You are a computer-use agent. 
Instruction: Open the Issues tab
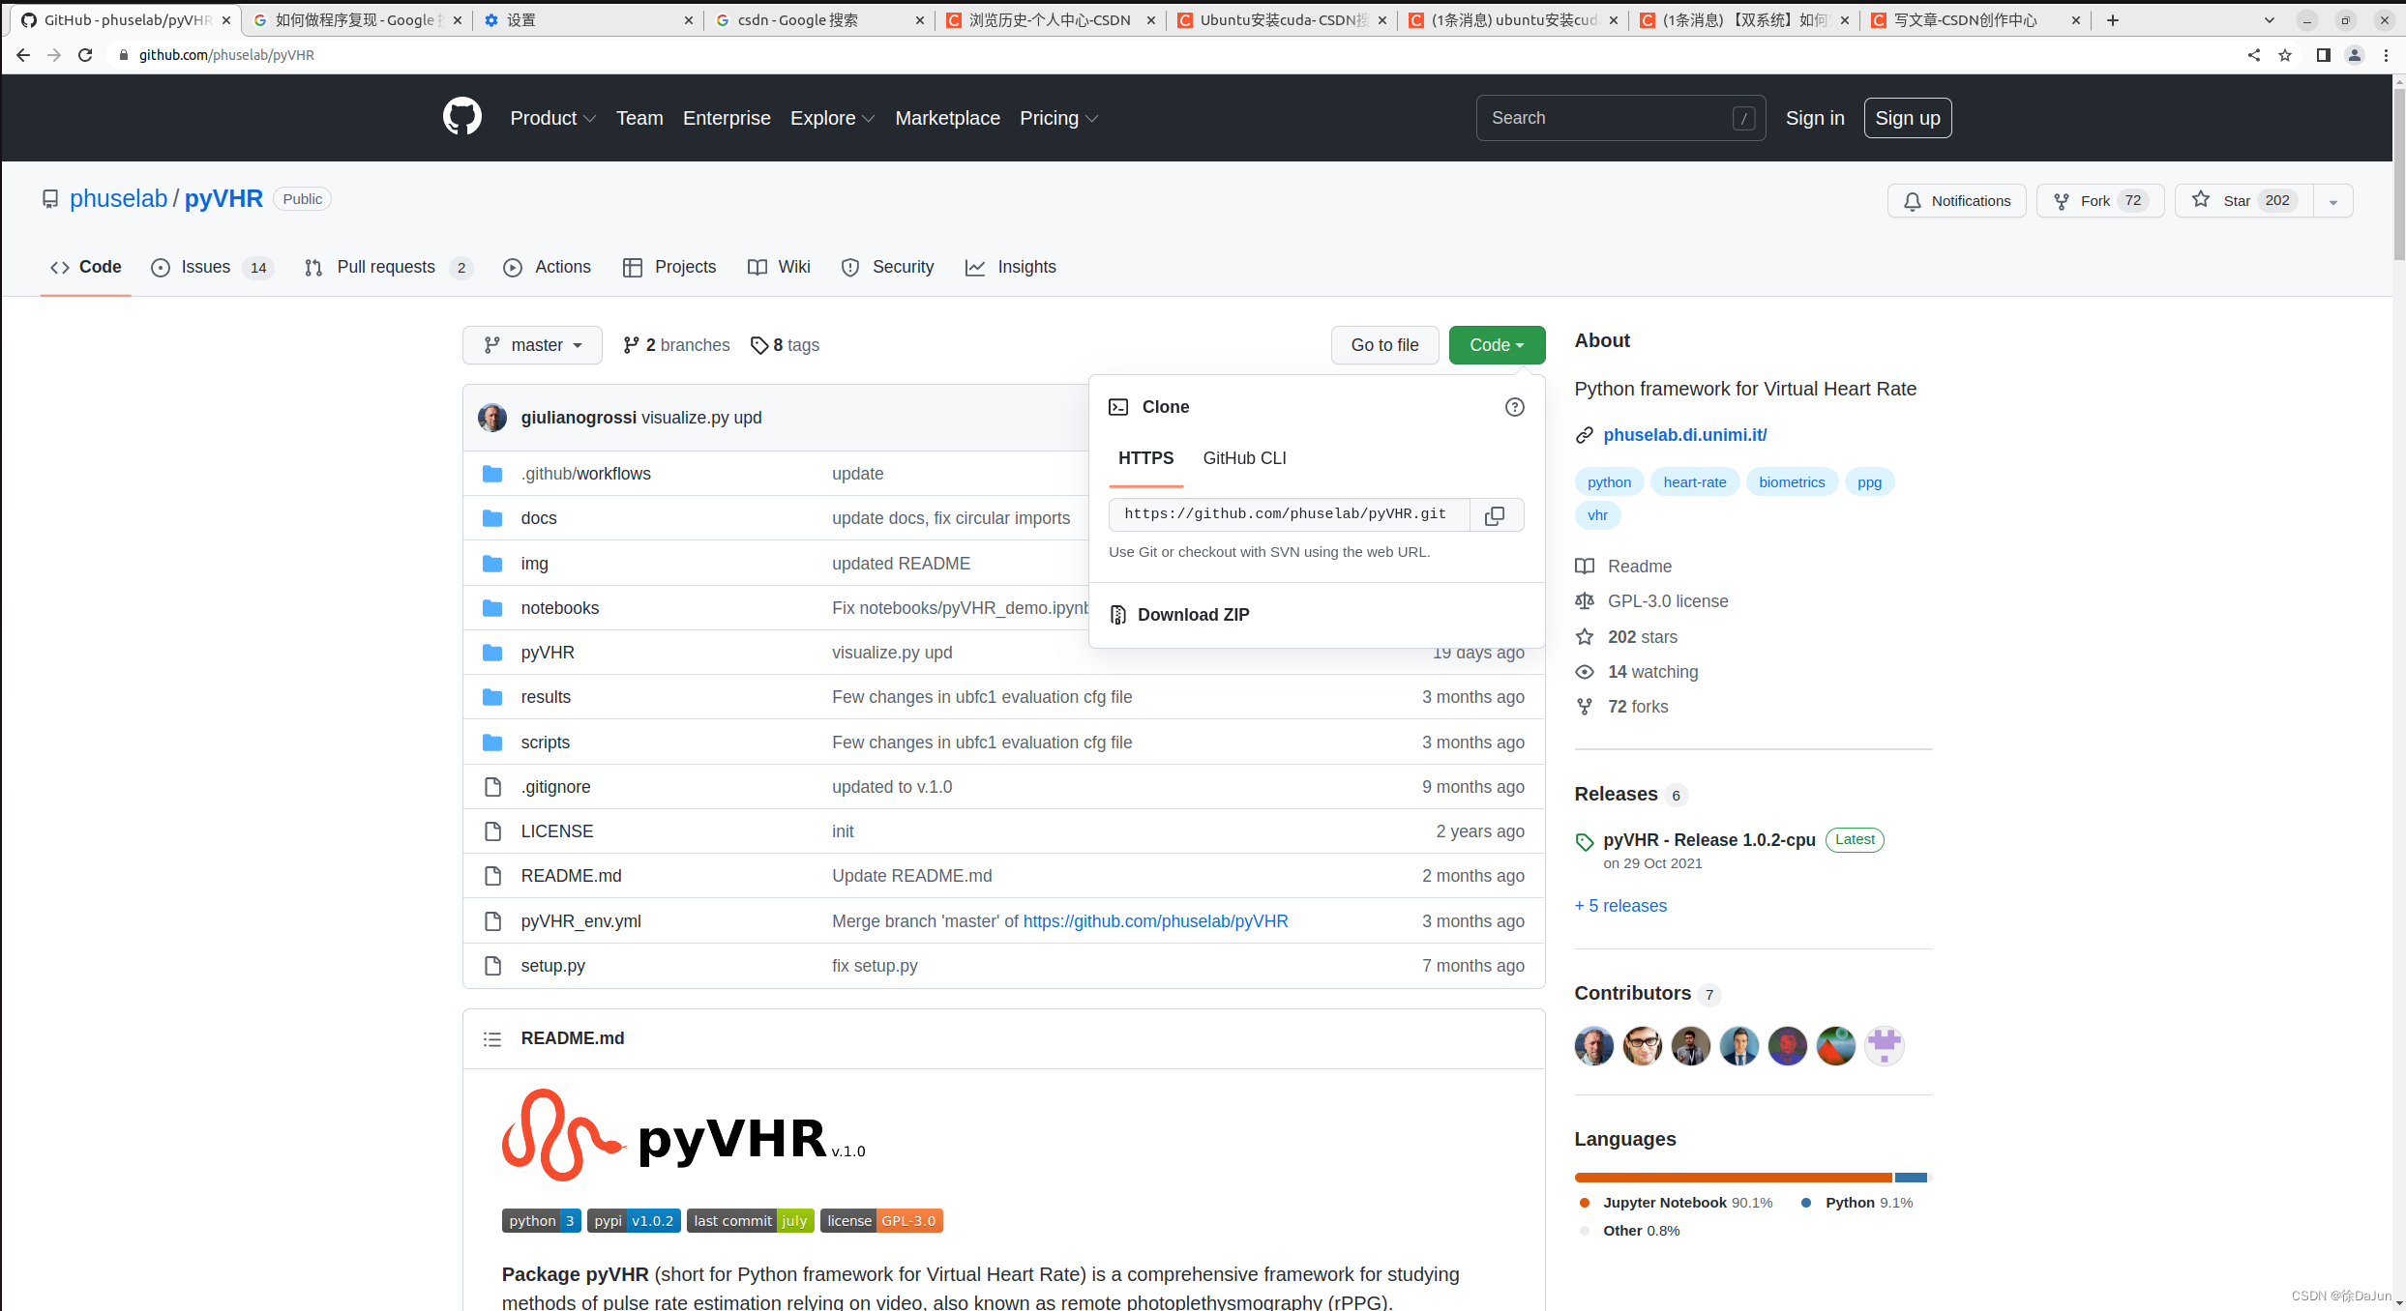(205, 267)
